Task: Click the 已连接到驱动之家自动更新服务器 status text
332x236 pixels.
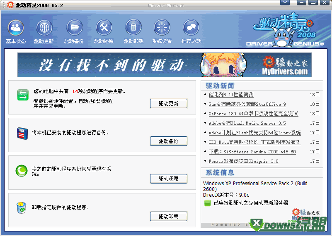Action: click(x=251, y=203)
